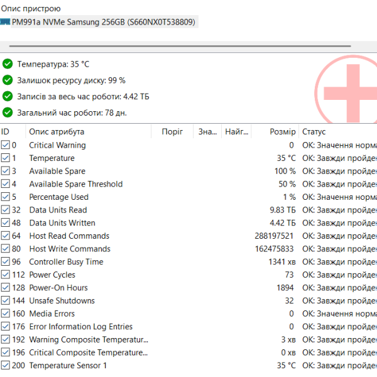377x377 pixels.
Task: Click the value 162475833
Action: click(x=275, y=249)
